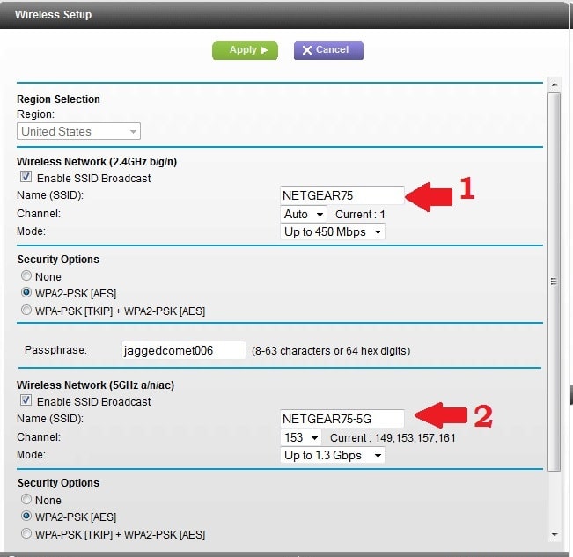This screenshot has height=557, width=573.
Task: Click the green Apply button
Action: tap(244, 50)
